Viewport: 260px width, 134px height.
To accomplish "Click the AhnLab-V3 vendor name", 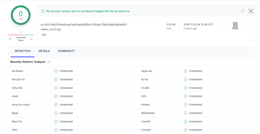I will click(18, 79).
